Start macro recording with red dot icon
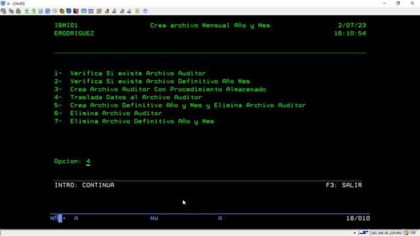The image size is (420, 236). (x=107, y=11)
